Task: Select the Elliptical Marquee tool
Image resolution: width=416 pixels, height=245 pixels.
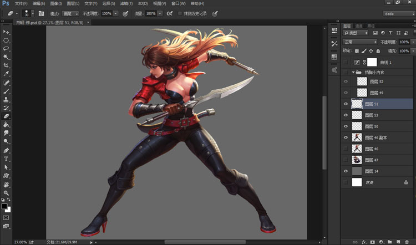Action: coord(6,40)
